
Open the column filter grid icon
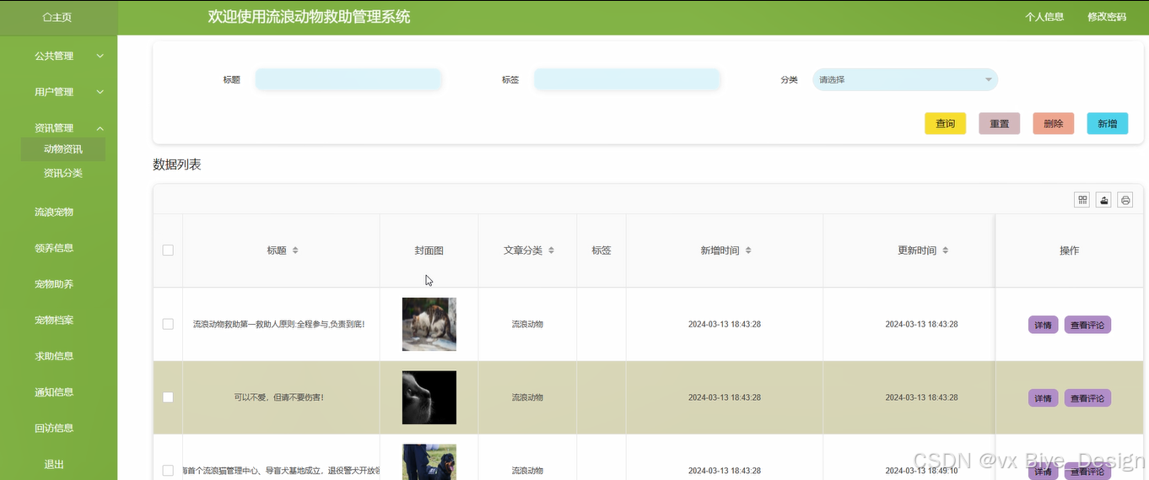tap(1082, 200)
